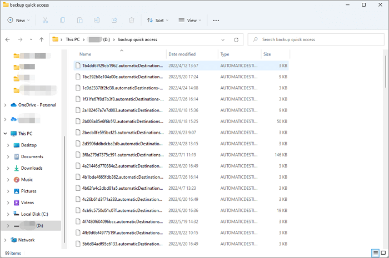Click the New button
The height and width of the screenshot is (258, 389).
[x=19, y=21]
